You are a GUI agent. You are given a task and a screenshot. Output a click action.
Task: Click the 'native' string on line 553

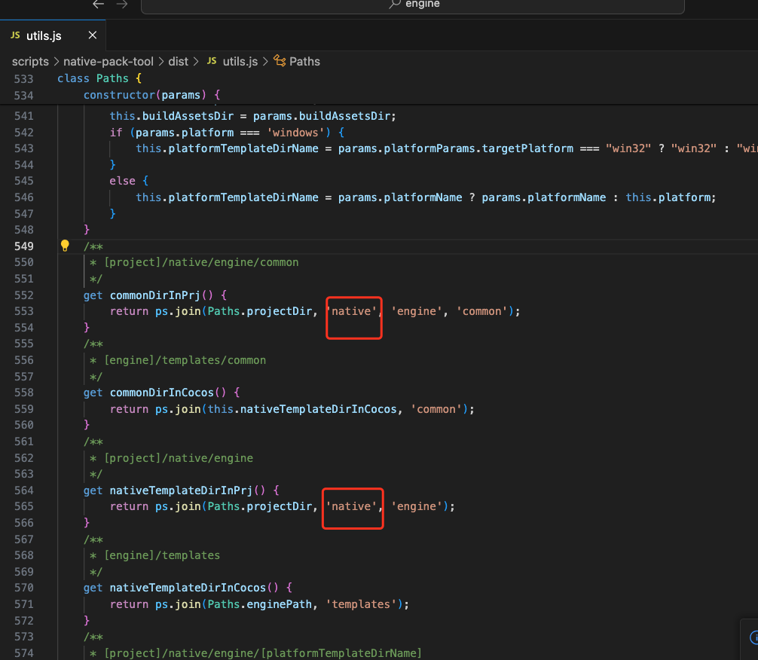(x=351, y=311)
